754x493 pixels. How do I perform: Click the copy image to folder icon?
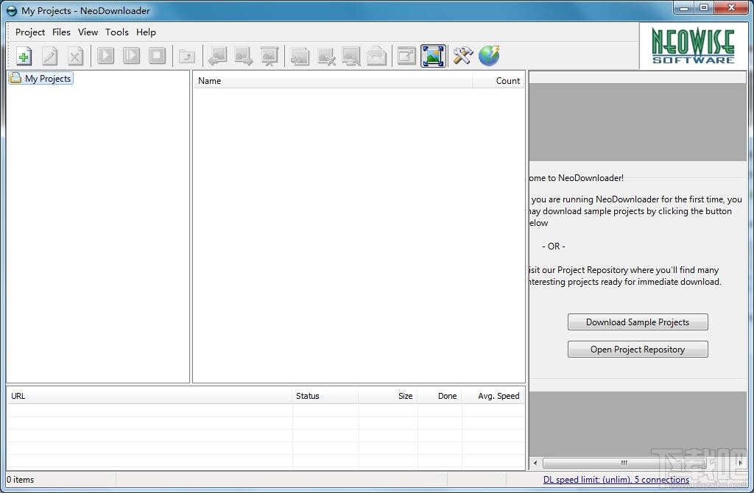coord(300,56)
